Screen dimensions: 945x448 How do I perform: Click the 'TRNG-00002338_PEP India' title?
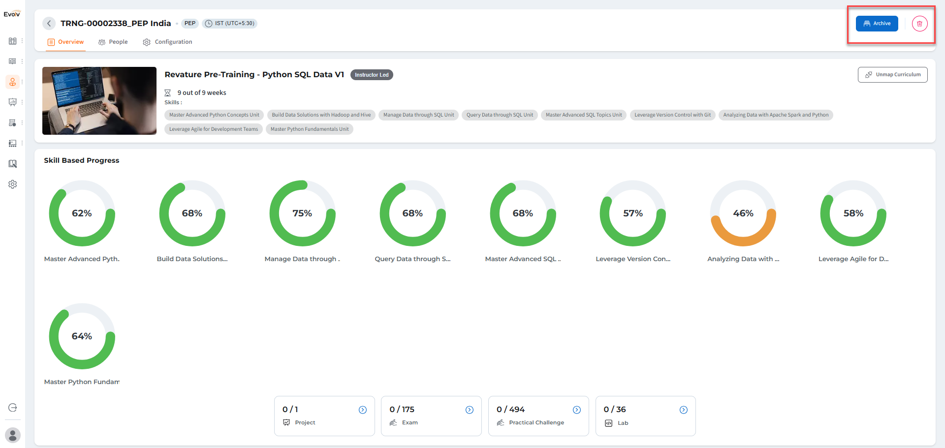click(x=116, y=24)
